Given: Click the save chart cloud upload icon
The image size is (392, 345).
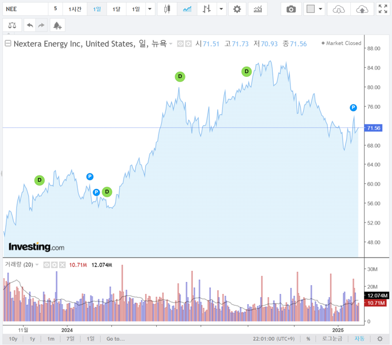Looking at the screenshot, I should click(362, 9).
